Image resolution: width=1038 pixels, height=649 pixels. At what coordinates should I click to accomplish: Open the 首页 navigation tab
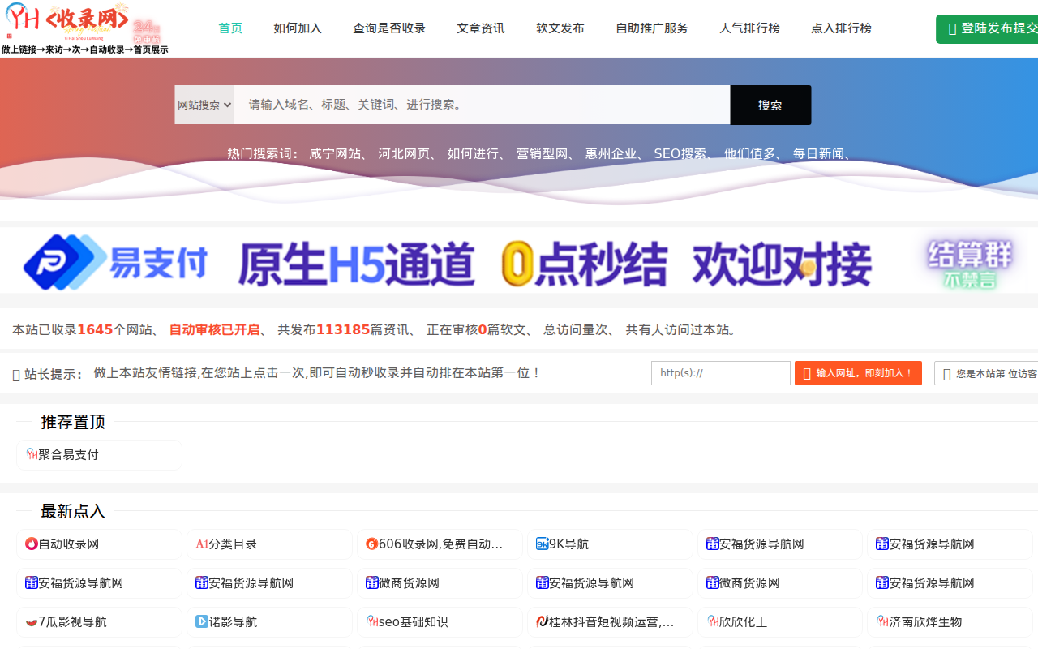230,28
